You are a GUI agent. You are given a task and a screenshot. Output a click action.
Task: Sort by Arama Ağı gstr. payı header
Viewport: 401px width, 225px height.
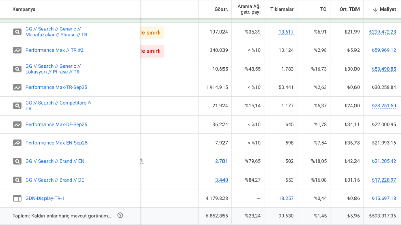click(249, 9)
